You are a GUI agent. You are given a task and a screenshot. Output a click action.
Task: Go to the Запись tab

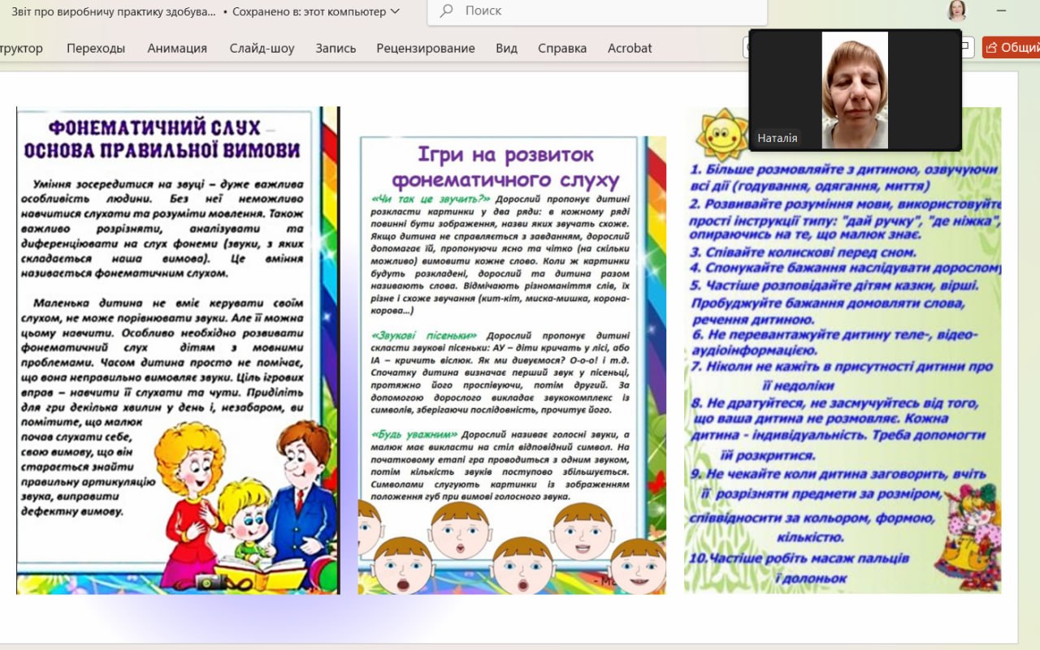[336, 48]
